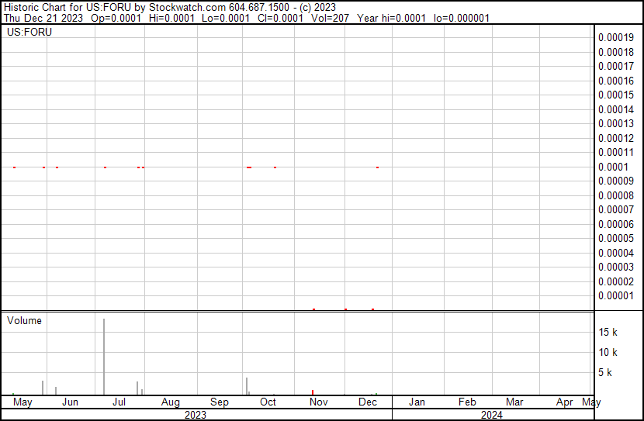Choose the 2023 year label below the chart
Viewport: 644px width, 421px height.
coord(195,415)
